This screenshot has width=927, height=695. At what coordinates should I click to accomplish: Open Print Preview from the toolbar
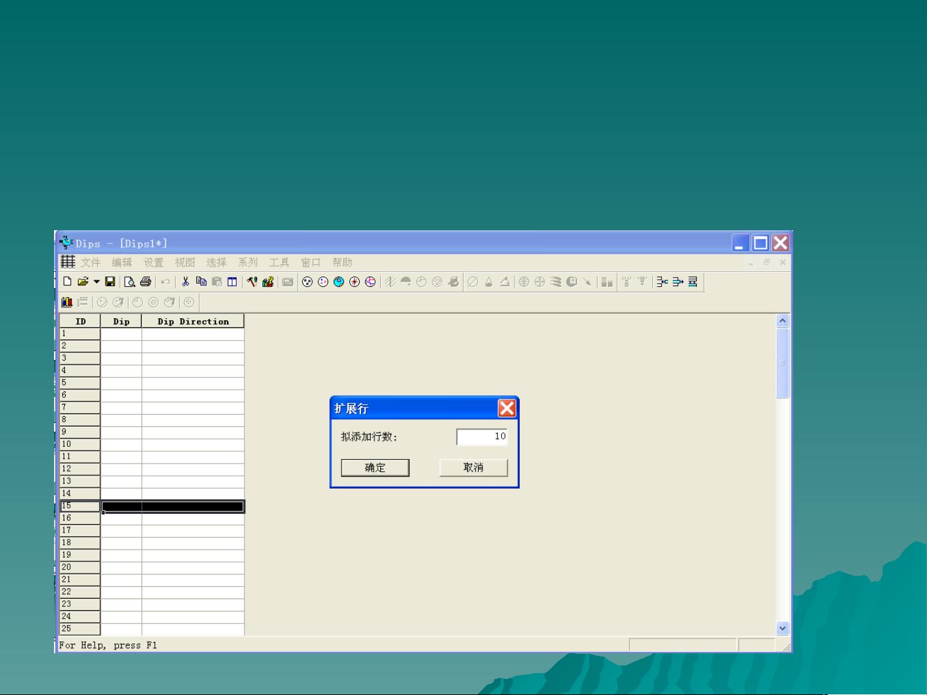tap(129, 282)
